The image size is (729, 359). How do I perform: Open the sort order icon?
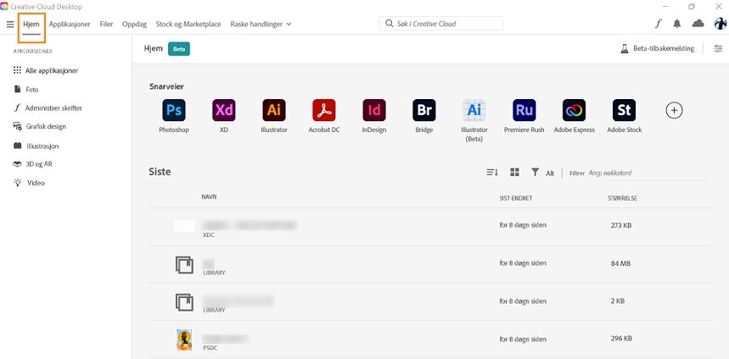492,173
